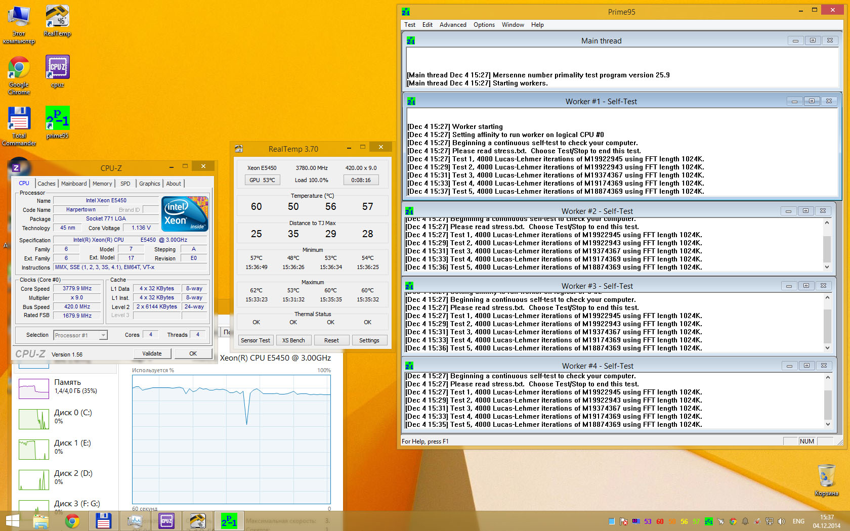This screenshot has width=850, height=531.
Task: Click the Name field 'Intel Xeon E5450'
Action: coord(106,201)
